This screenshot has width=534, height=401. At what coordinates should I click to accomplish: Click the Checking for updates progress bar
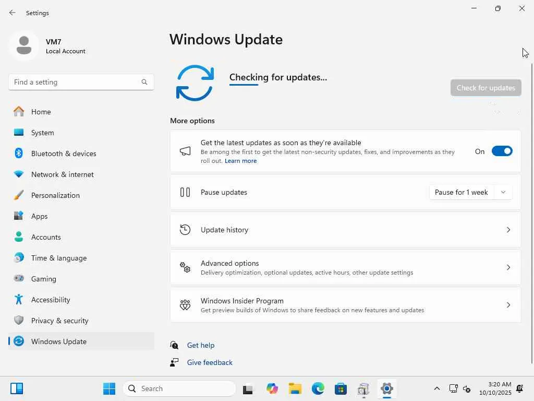[244, 85]
